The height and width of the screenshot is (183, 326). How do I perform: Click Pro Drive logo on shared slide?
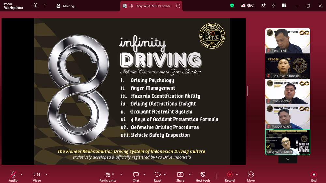212,36
